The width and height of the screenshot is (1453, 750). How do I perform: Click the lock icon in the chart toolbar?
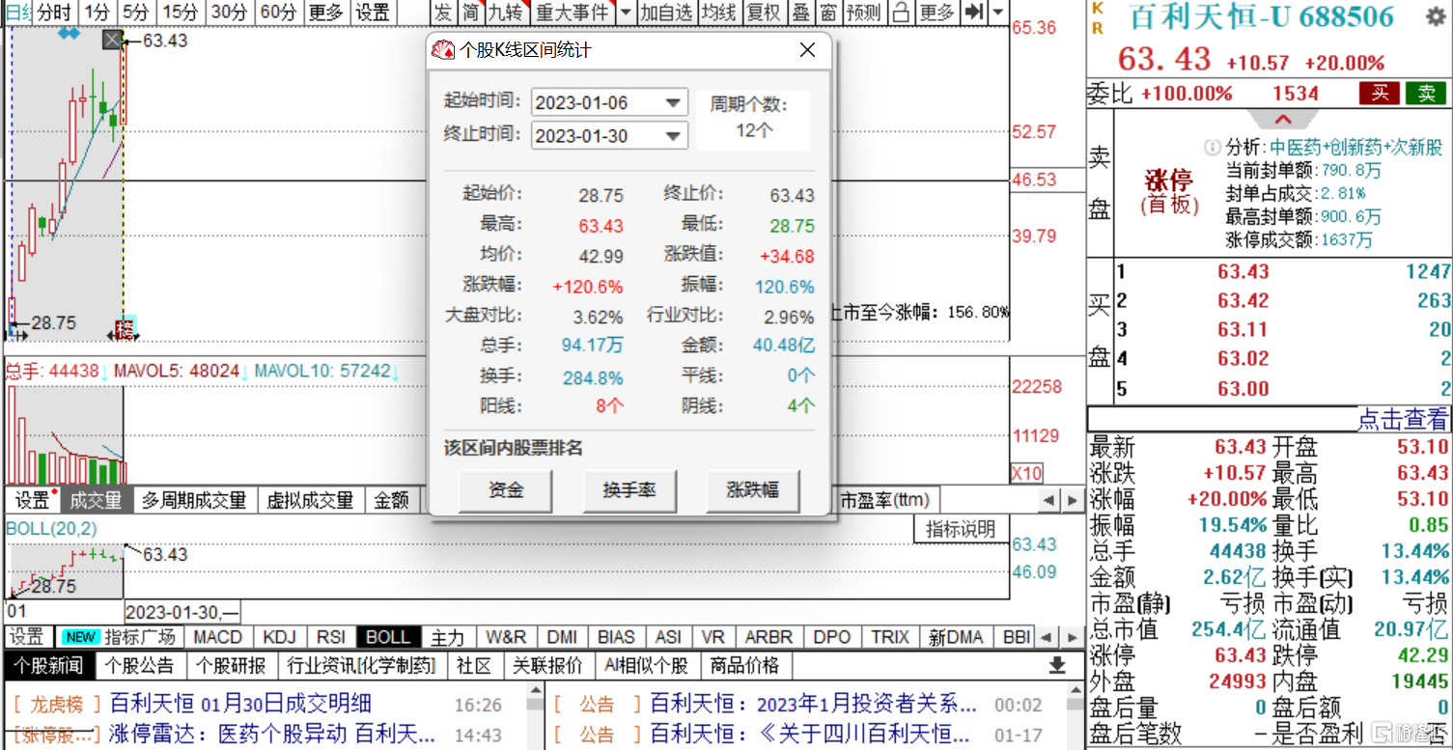coord(900,13)
